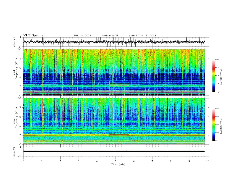Click time axis tick label "6"

134,161
